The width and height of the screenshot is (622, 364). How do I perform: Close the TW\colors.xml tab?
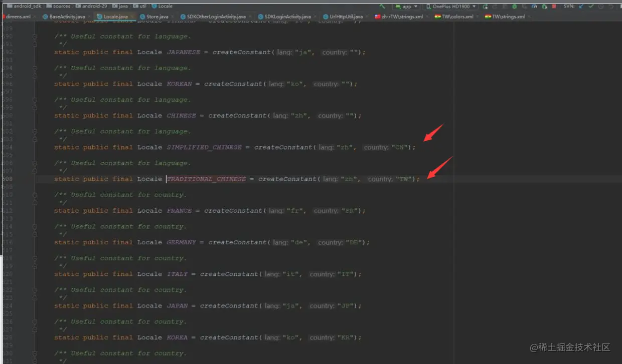pos(478,17)
